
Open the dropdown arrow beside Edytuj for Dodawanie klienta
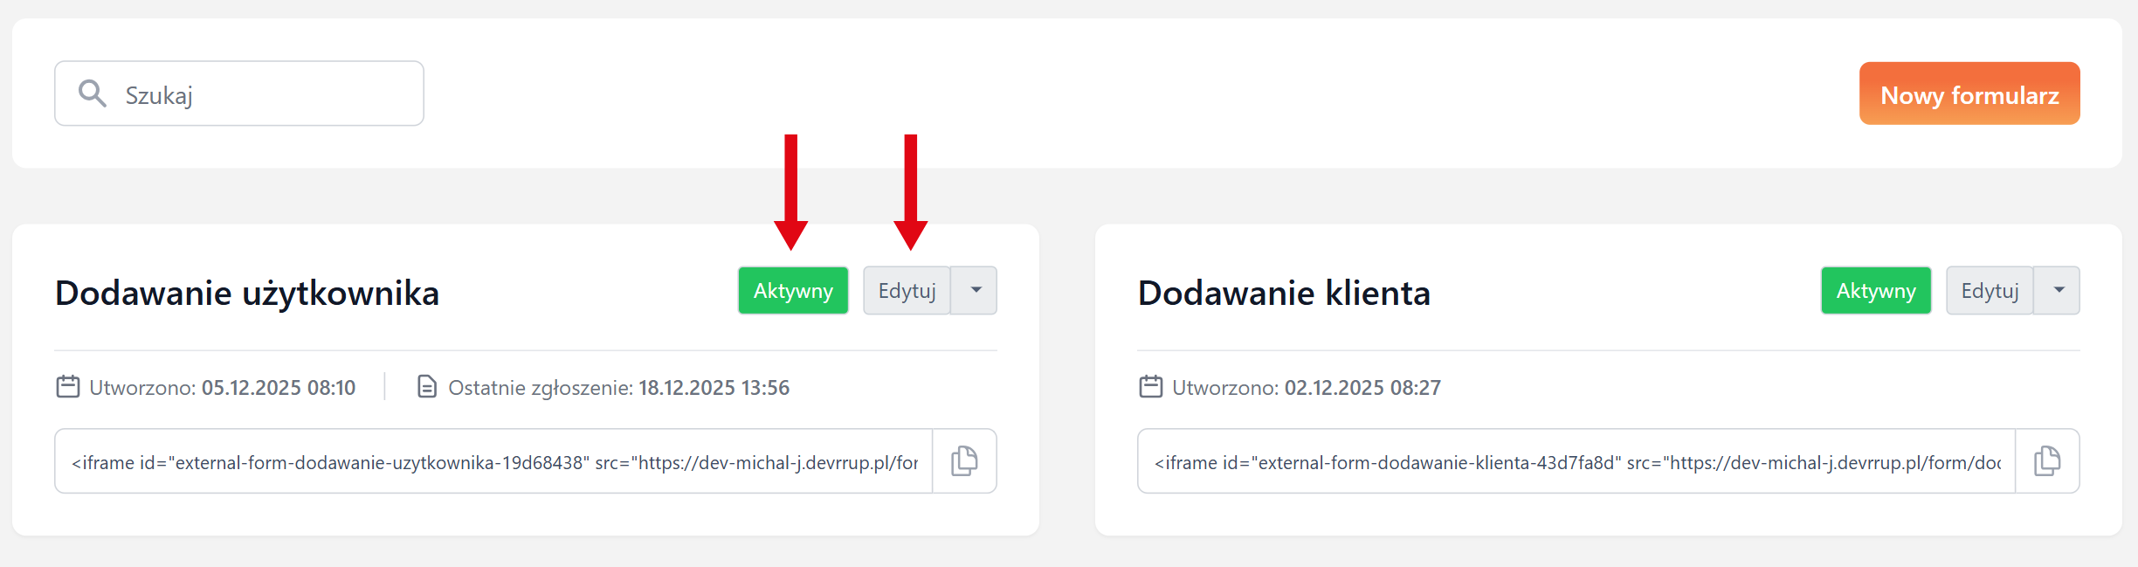tap(2058, 291)
